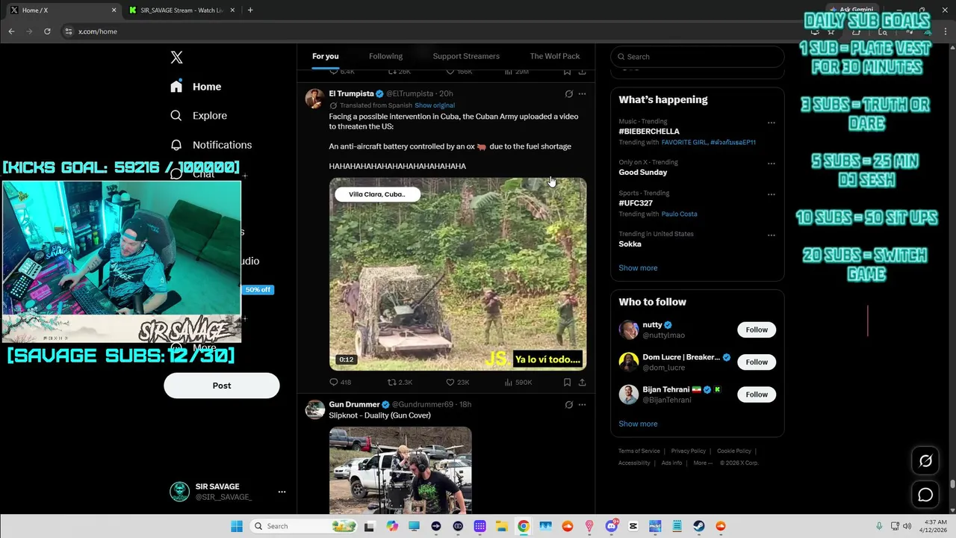Click the Post button
The image size is (956, 538).
coord(222,386)
